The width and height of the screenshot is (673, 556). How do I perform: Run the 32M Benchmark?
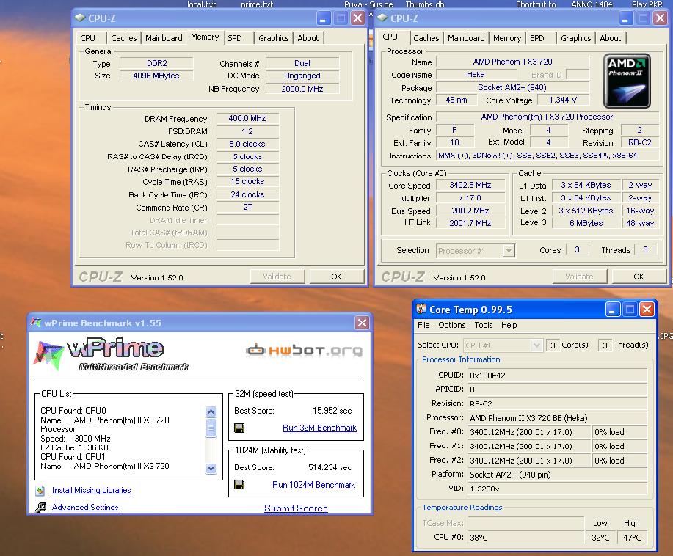click(319, 428)
